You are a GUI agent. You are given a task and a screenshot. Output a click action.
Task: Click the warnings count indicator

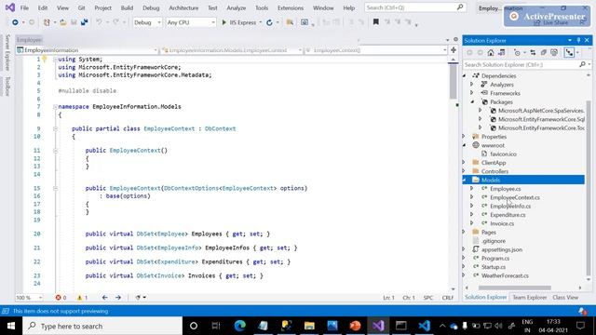tap(82, 298)
